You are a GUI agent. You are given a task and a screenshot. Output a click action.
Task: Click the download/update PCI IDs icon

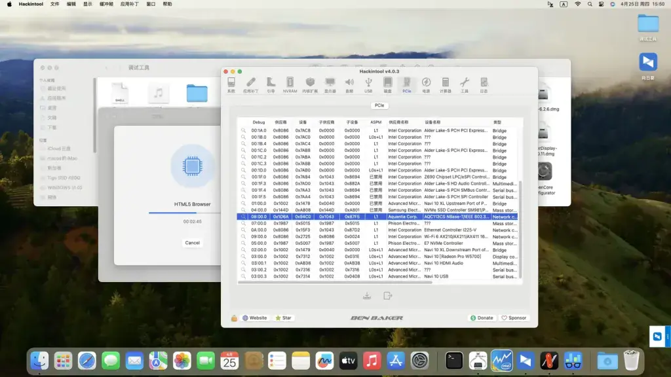(x=367, y=296)
